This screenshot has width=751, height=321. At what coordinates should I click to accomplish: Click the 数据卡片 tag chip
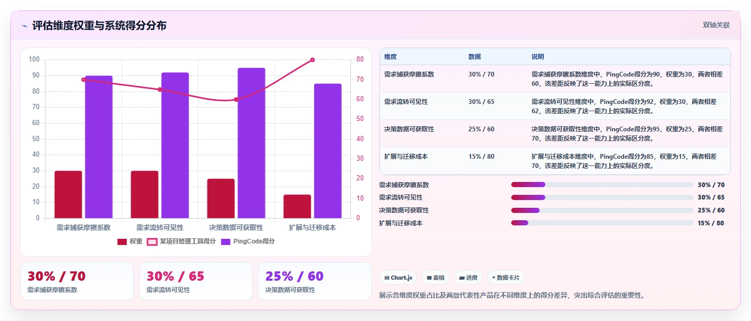pyautogui.click(x=505, y=278)
